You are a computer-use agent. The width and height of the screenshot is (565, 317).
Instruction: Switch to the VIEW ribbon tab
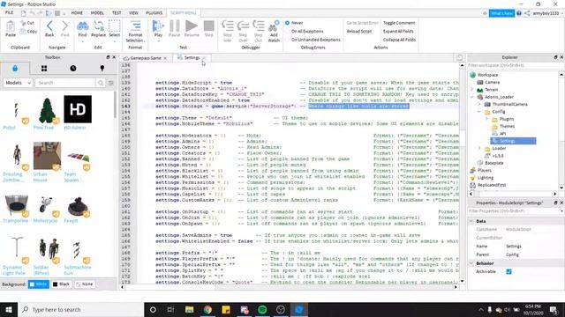(x=133, y=13)
